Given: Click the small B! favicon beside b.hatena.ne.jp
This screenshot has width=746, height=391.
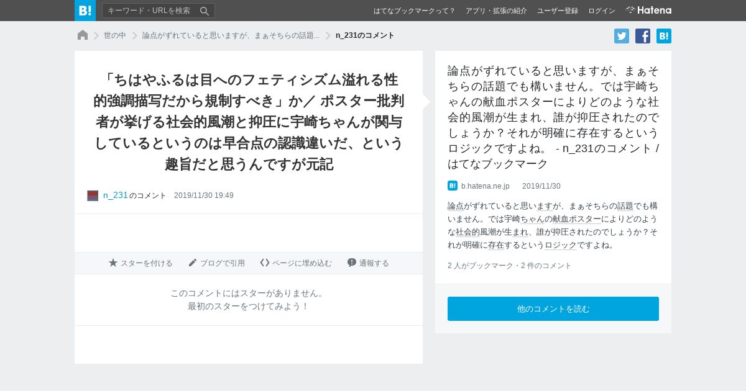Looking at the screenshot, I should tap(453, 186).
